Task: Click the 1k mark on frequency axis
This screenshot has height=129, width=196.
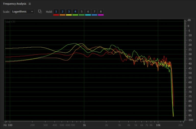Action: [84, 125]
